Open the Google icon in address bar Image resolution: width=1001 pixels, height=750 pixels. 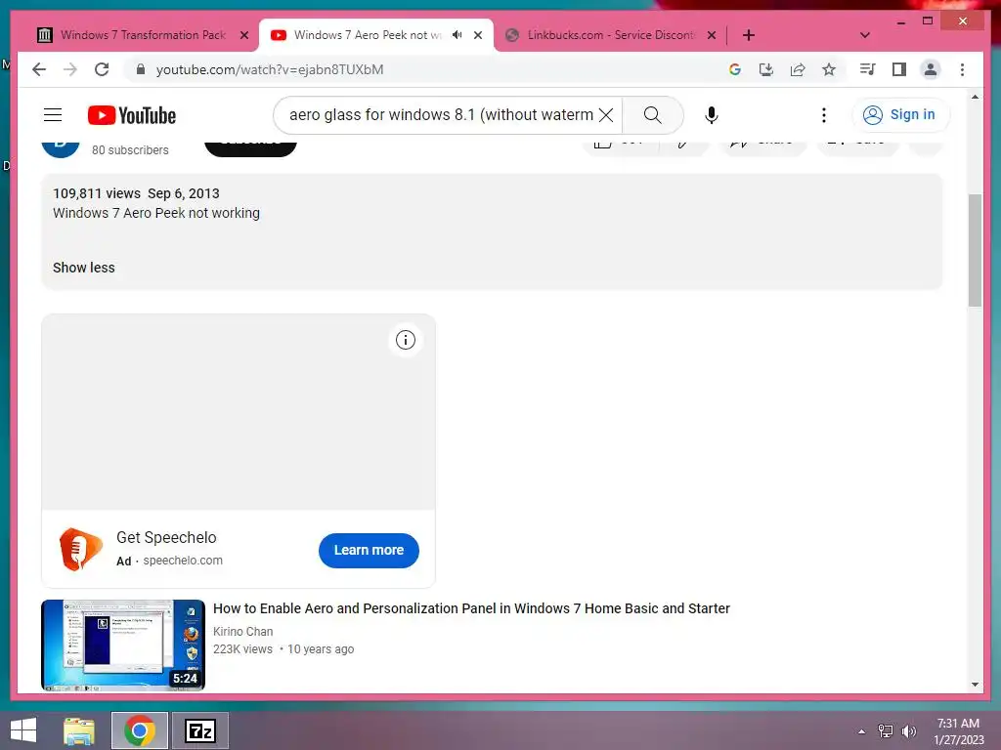[735, 69]
